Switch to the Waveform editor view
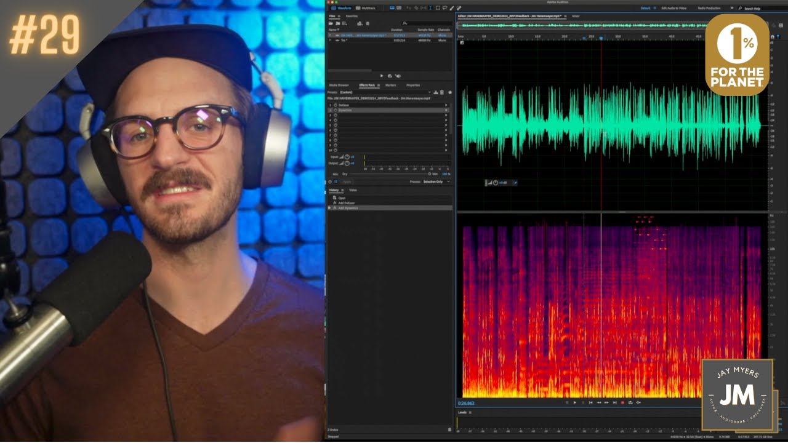The width and height of the screenshot is (788, 443). coord(342,8)
